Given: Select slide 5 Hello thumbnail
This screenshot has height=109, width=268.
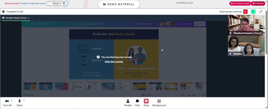Looking at the screenshot, I should pos(93,86).
